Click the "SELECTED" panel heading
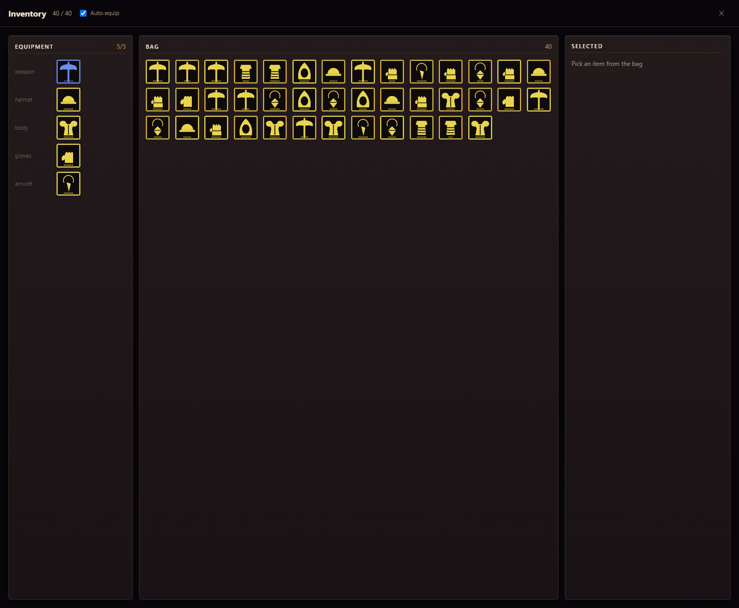Screen dimensions: 739x608 tap(587, 46)
